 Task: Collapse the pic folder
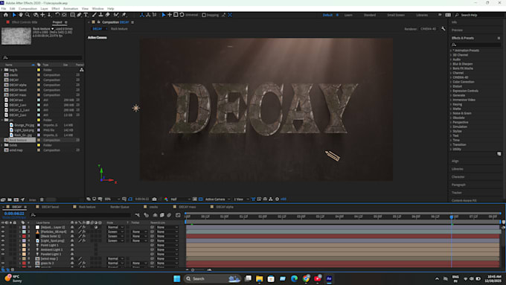click(2, 120)
